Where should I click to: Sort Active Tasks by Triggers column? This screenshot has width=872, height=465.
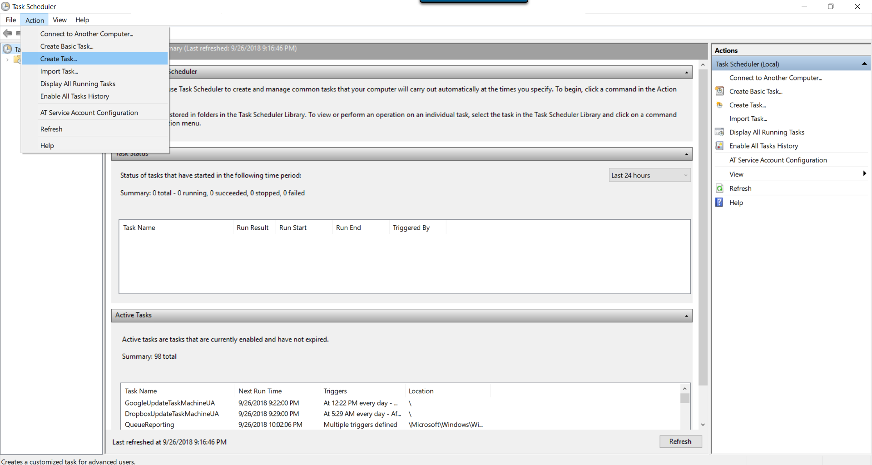pos(362,391)
